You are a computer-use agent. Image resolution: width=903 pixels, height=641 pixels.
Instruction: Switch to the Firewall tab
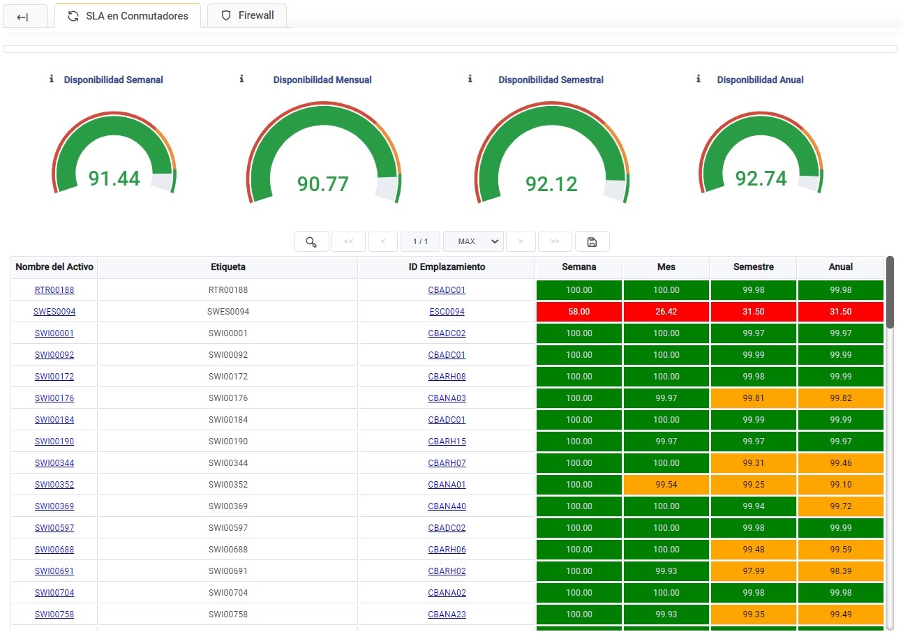[247, 15]
